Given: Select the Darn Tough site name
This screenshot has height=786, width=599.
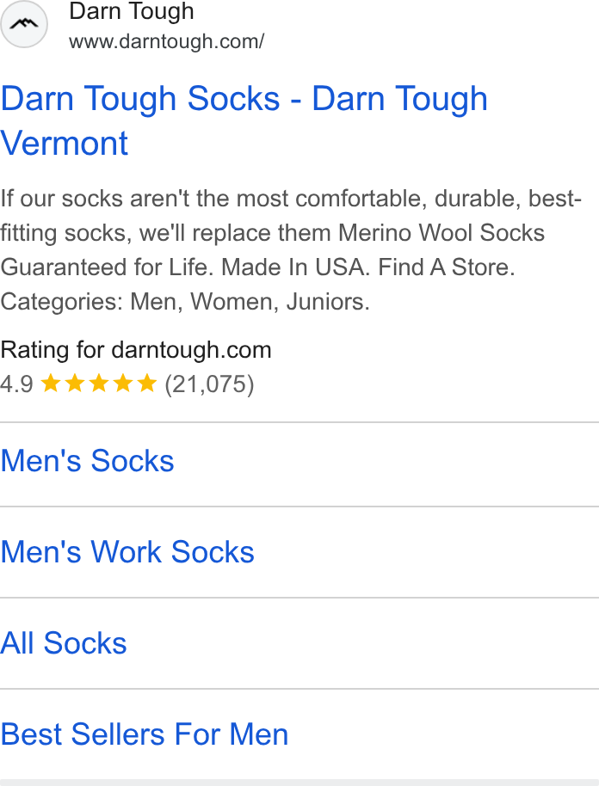Looking at the screenshot, I should click(132, 11).
